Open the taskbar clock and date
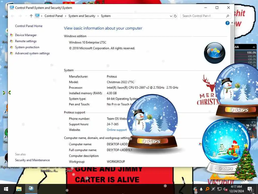The image size is (258, 194). 236,189
